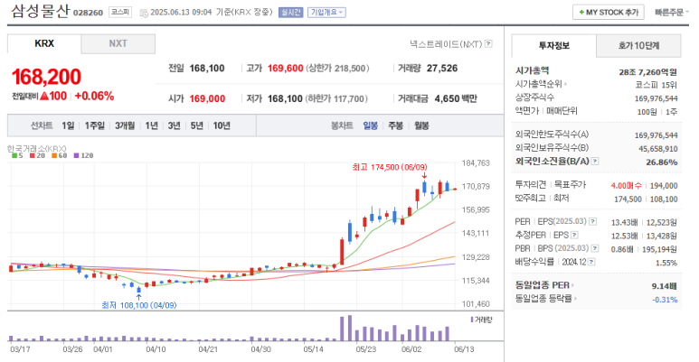Click the 최고 174,500 (06/09) chart marker
The image size is (699, 362).
(x=389, y=167)
